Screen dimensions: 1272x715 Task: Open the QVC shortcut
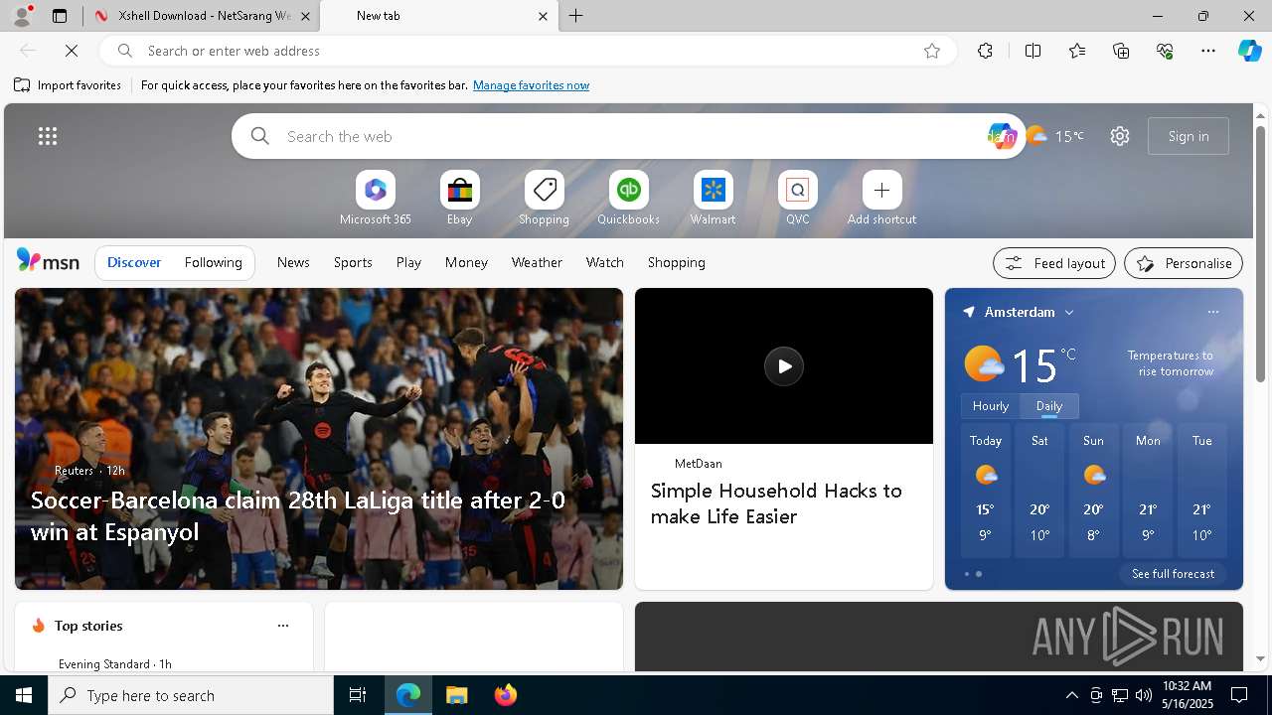tap(797, 199)
